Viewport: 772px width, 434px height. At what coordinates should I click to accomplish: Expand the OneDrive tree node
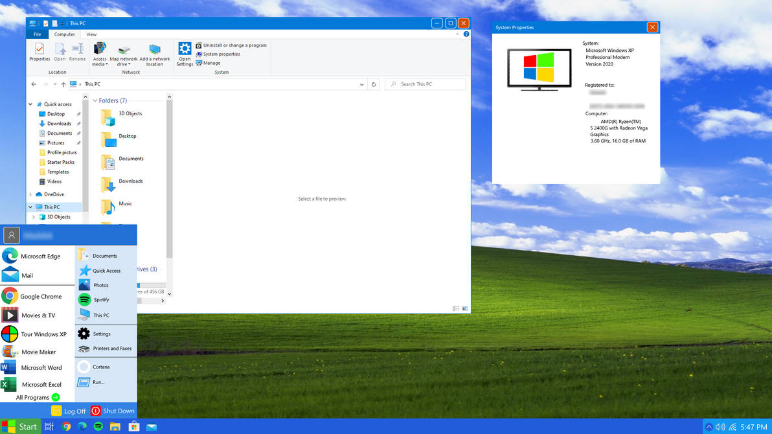(30, 194)
